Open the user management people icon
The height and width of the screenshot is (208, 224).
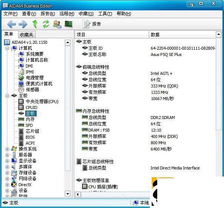57,24
